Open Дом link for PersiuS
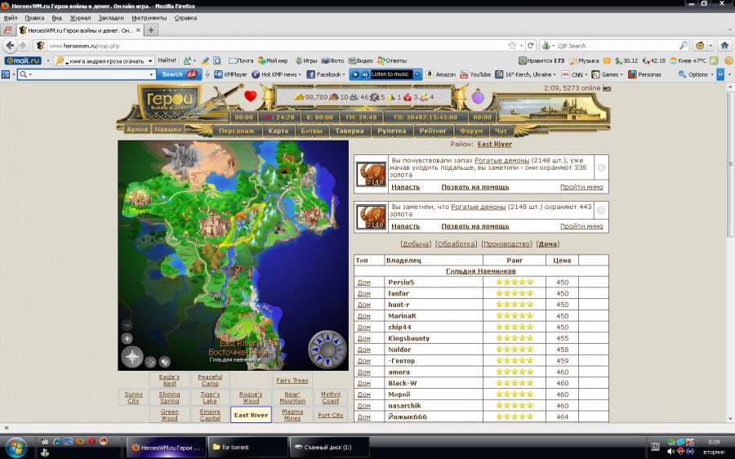This screenshot has width=735, height=459. pos(363,283)
